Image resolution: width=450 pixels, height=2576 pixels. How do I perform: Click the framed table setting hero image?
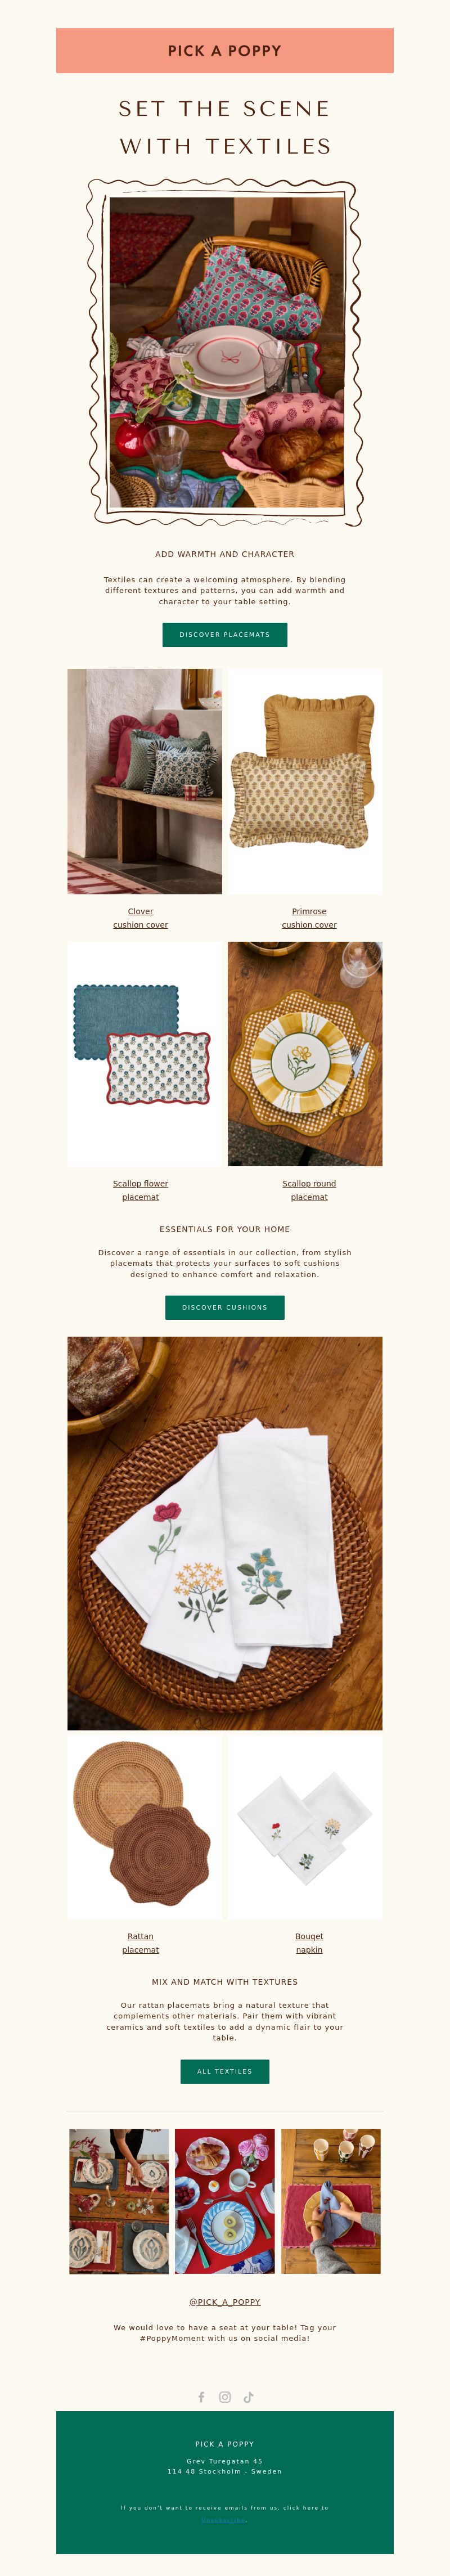tap(225, 353)
